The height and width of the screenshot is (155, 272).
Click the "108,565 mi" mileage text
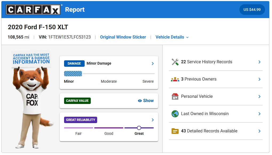[x=18, y=37]
